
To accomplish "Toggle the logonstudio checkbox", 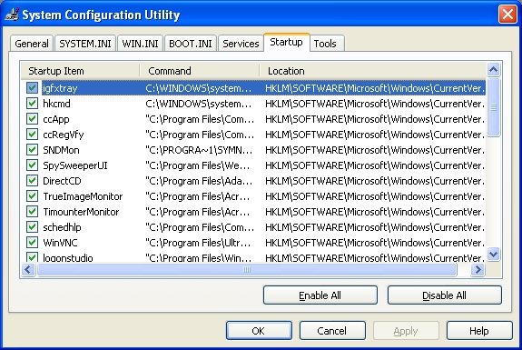I will (x=32, y=257).
